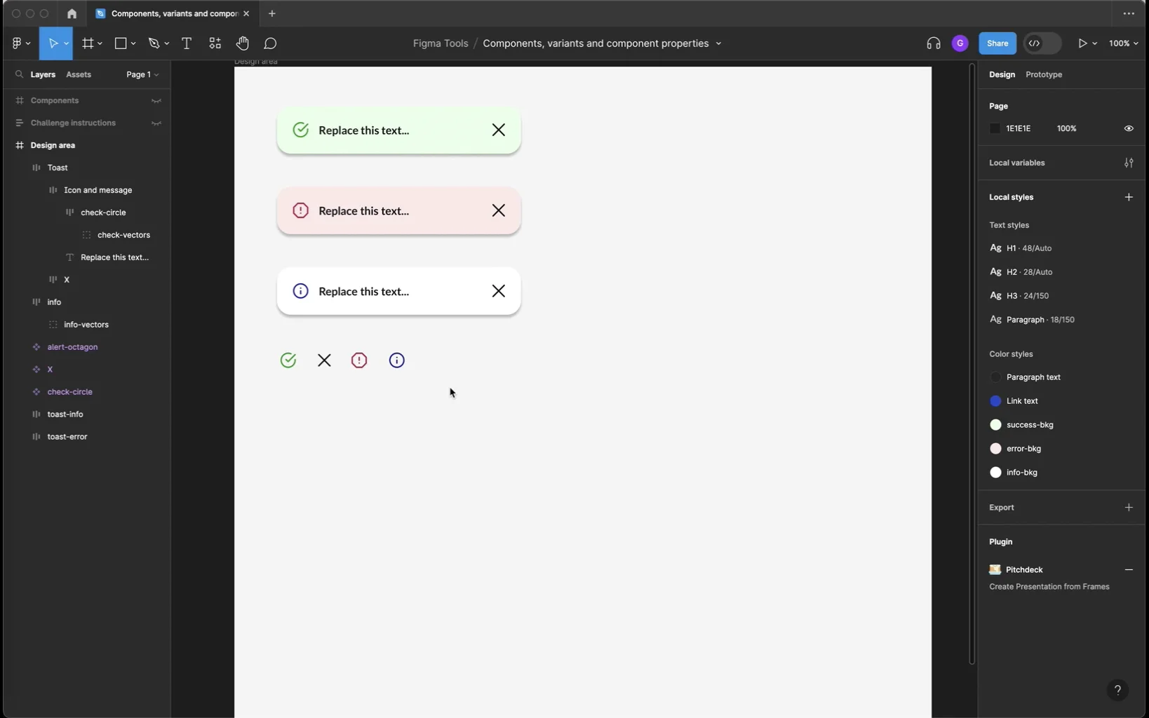Toggle visibility of the page background color
Viewport: 1149px width, 718px height.
(1129, 128)
